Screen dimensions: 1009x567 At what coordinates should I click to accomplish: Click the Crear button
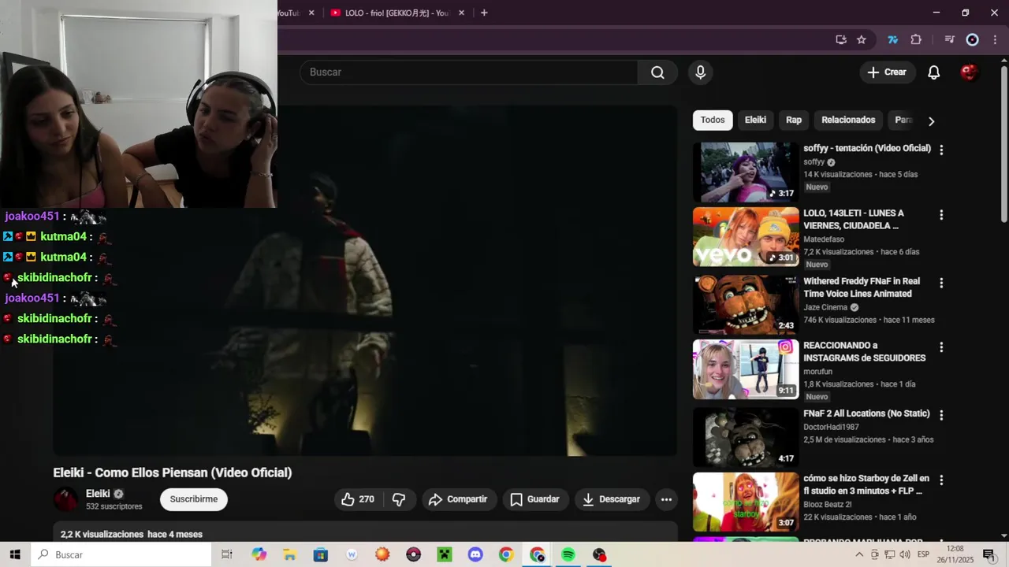coord(888,72)
